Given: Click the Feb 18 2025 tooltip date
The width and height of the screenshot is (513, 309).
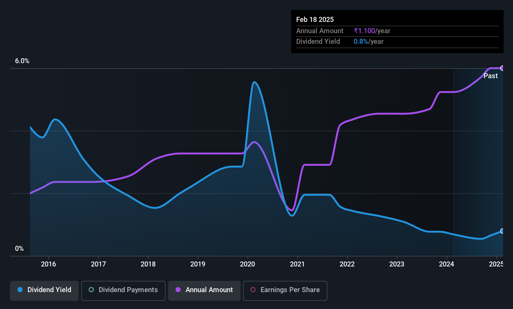Looking at the screenshot, I should [315, 19].
